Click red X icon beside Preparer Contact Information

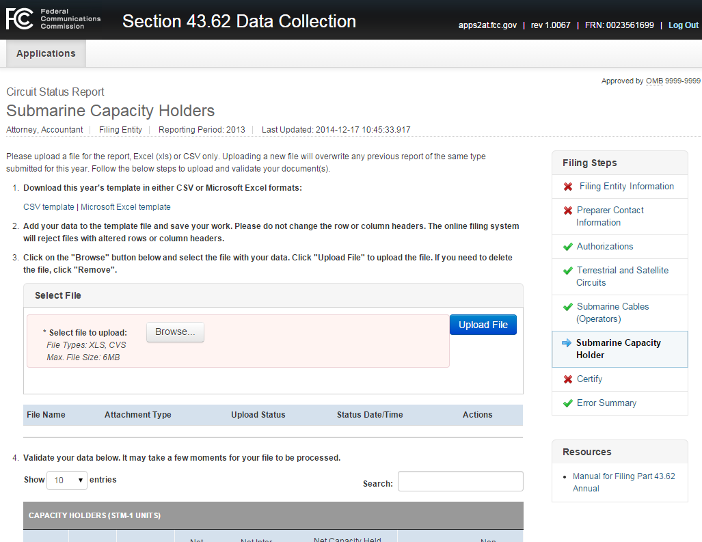(x=567, y=211)
